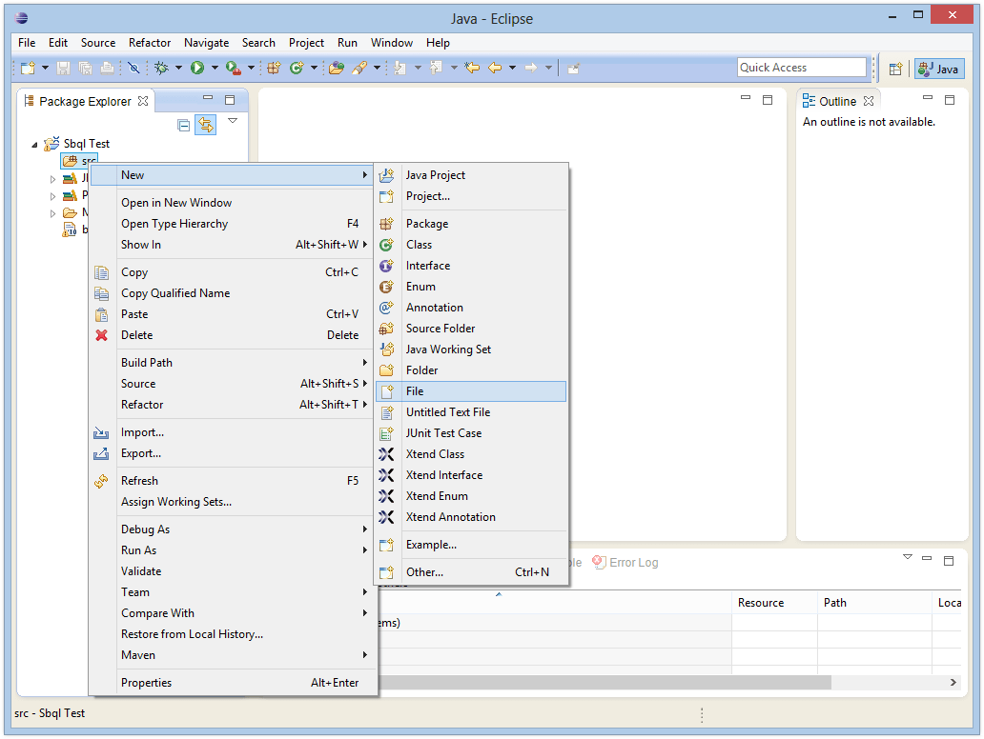Click the Previous Annotation toolbar icon
Image resolution: width=984 pixels, height=739 pixels.
coord(436,68)
